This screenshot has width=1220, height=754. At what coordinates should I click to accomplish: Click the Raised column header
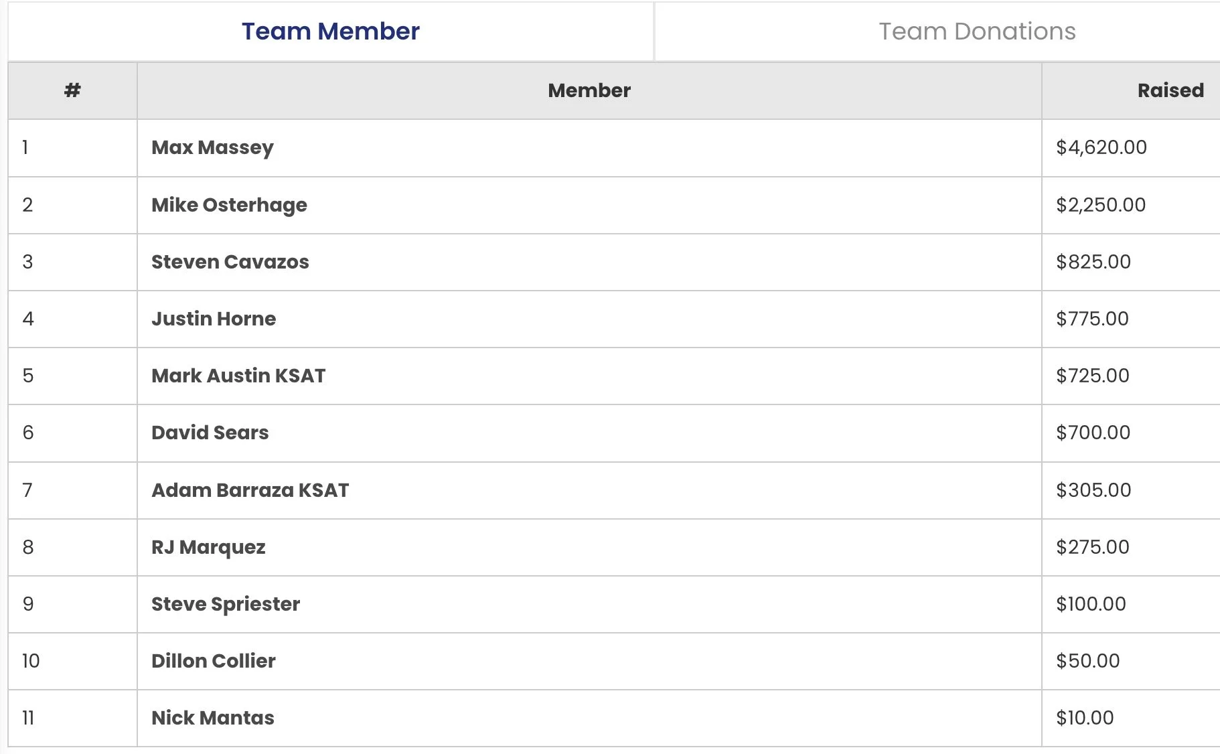pos(1170,90)
